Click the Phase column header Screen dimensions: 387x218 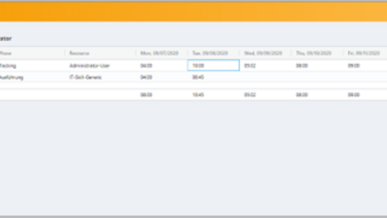tap(6, 53)
